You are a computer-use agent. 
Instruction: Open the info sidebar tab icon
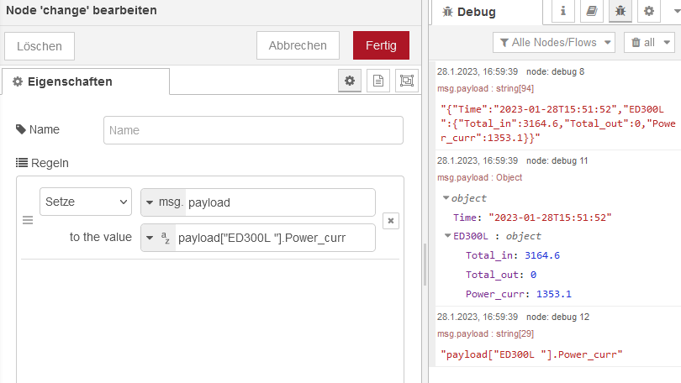coord(563,12)
